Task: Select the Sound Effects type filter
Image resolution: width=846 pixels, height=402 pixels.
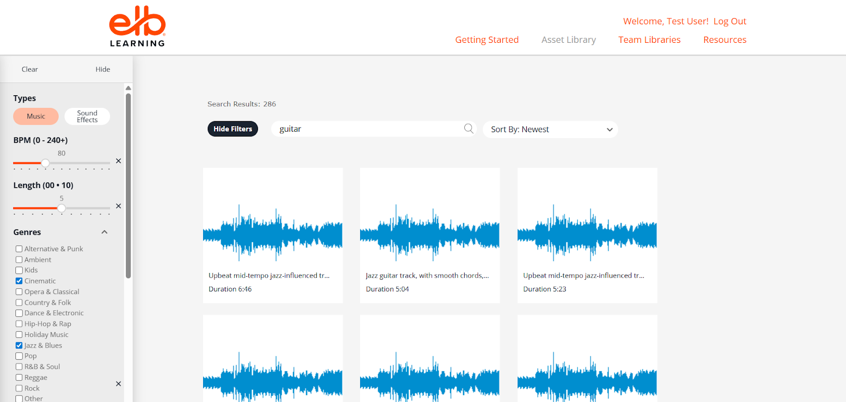Action: pos(87,116)
